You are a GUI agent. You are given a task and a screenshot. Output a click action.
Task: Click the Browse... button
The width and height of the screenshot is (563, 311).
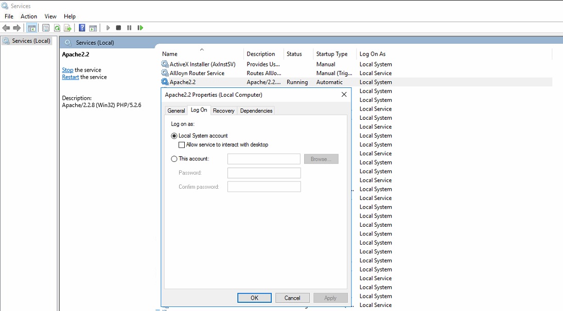[x=321, y=159]
